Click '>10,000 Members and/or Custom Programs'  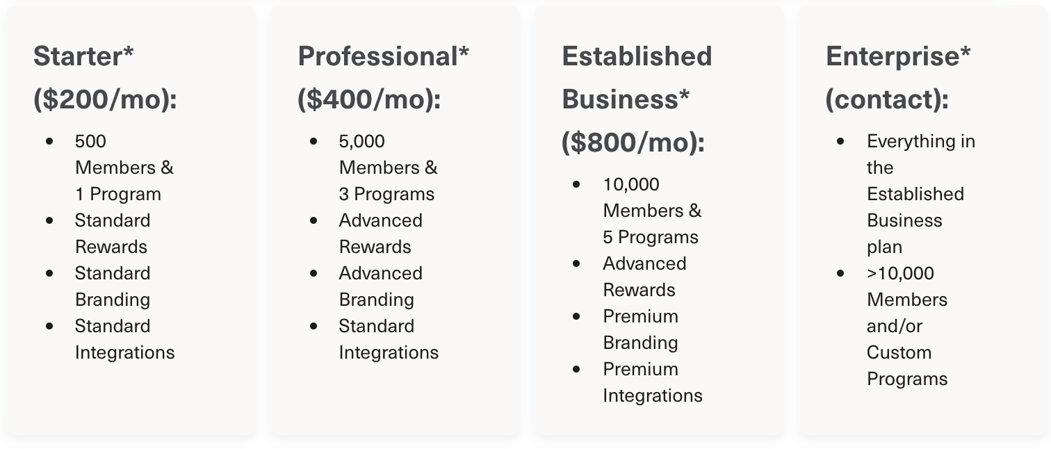pyautogui.click(x=906, y=326)
